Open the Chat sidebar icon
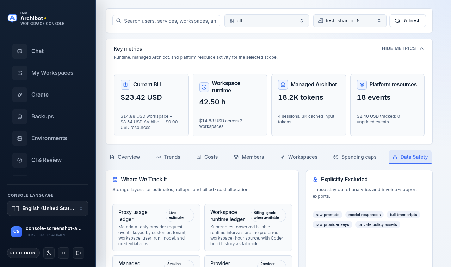The image size is (451, 267). click(x=20, y=51)
